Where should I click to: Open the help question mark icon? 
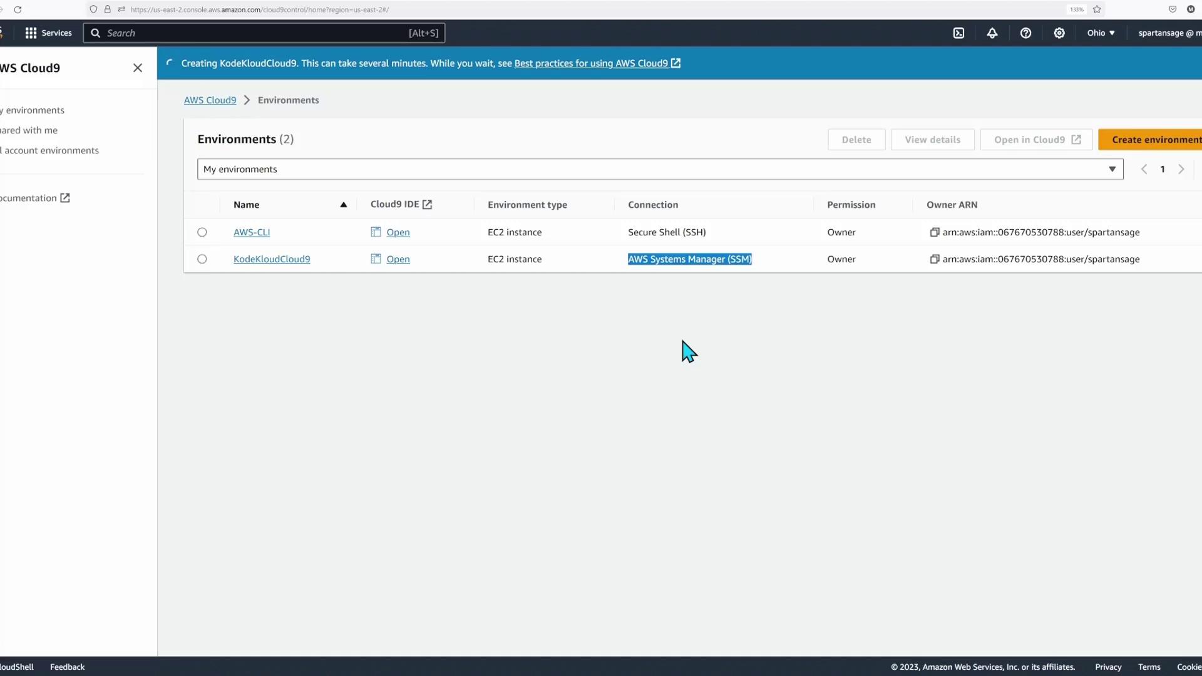coord(1025,33)
